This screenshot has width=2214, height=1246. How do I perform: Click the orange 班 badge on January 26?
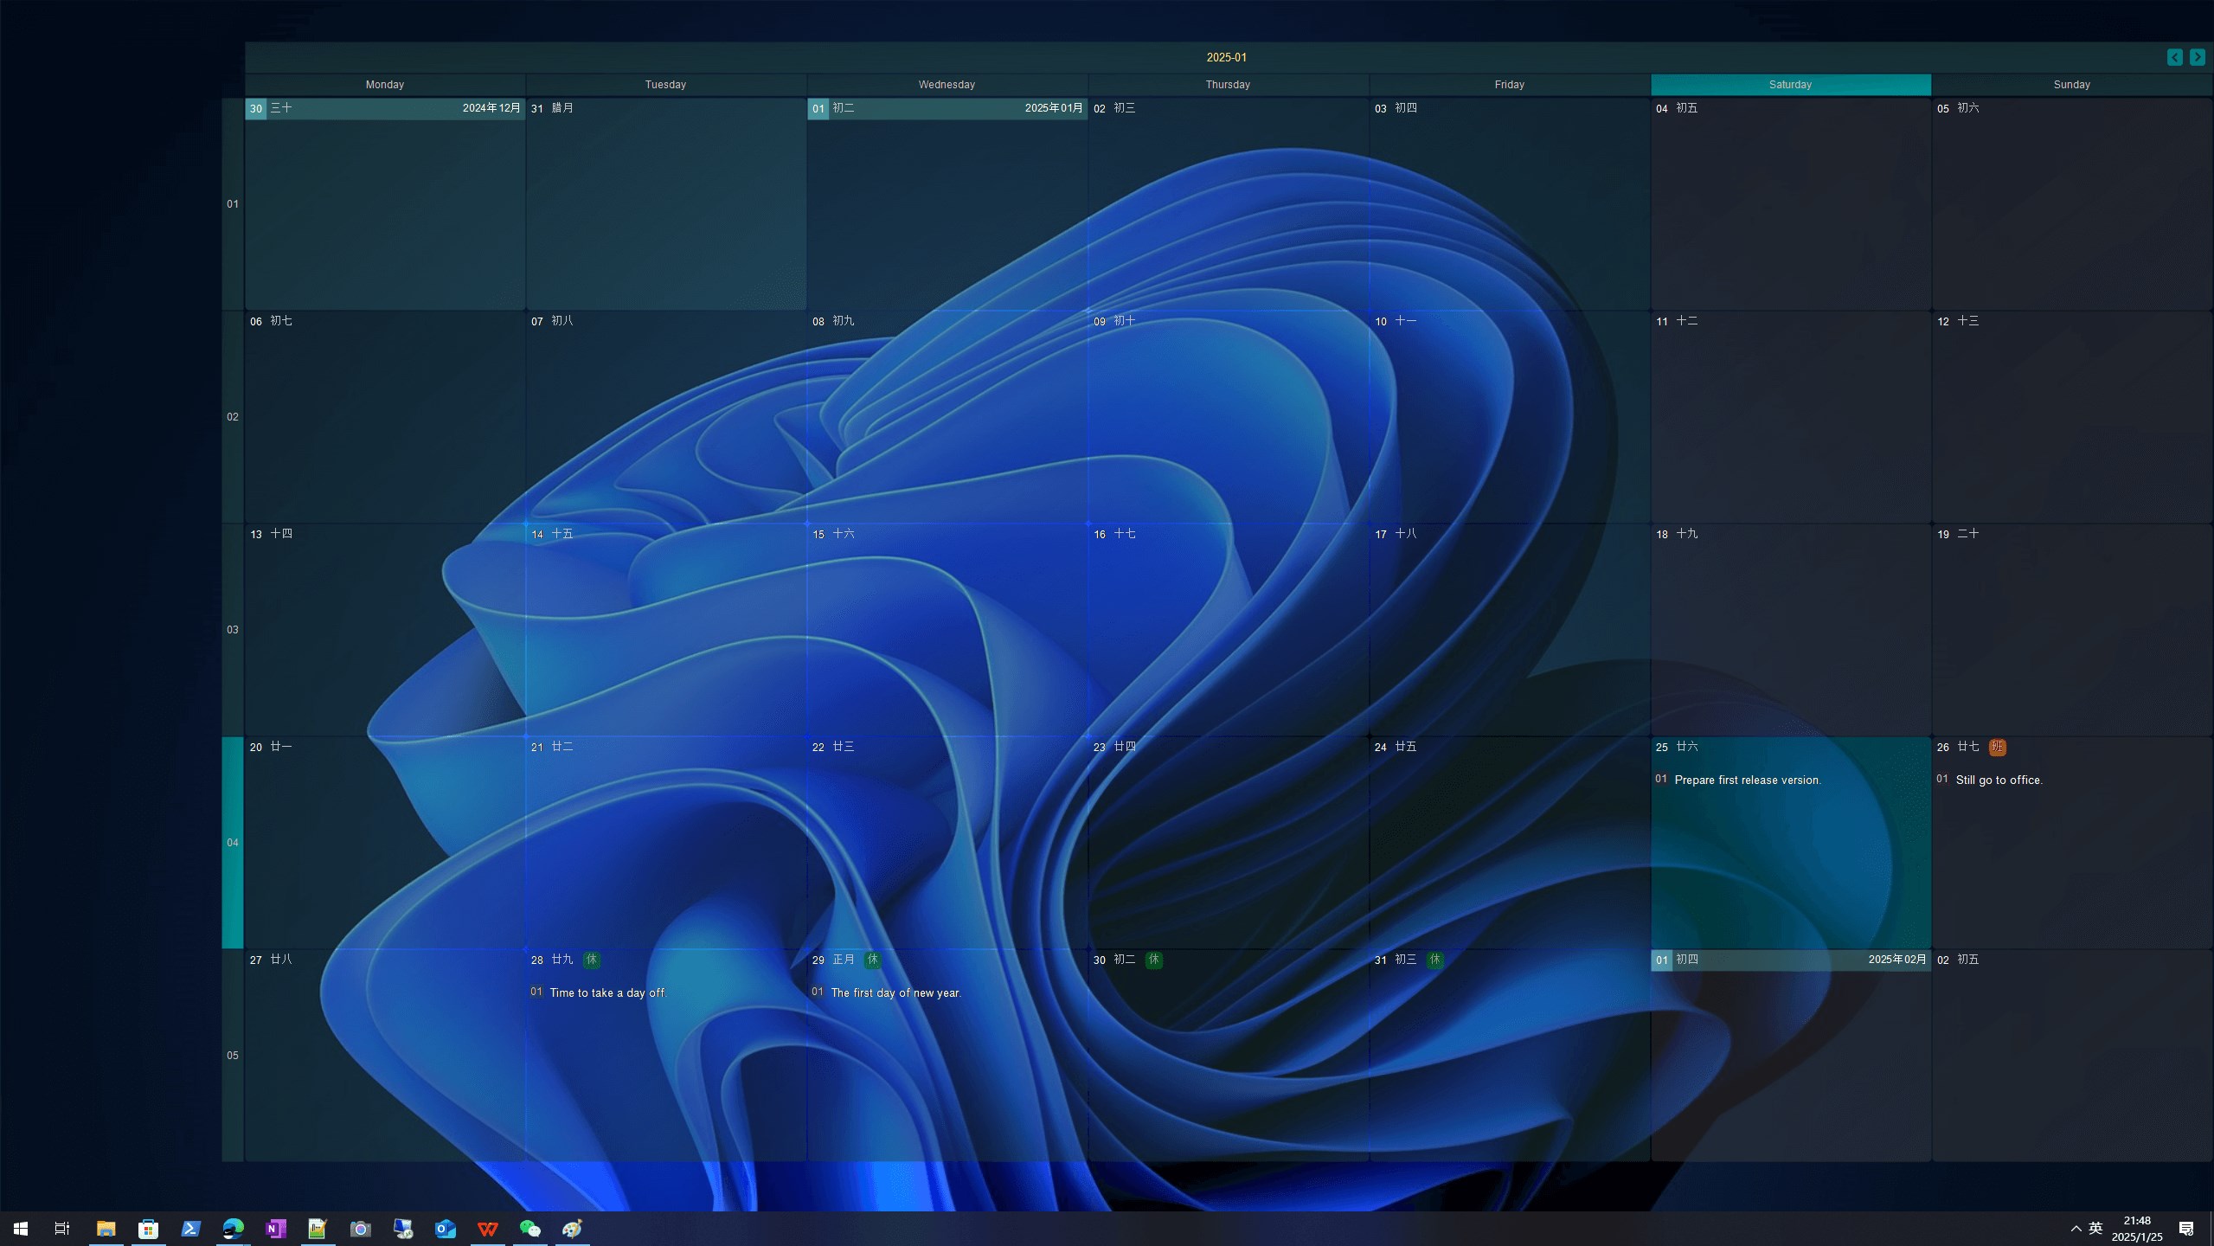1997,747
